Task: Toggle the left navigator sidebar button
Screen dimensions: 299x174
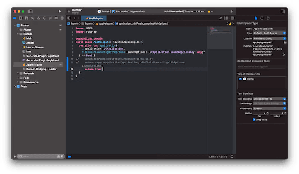Action: pyautogui.click(x=31, y=11)
